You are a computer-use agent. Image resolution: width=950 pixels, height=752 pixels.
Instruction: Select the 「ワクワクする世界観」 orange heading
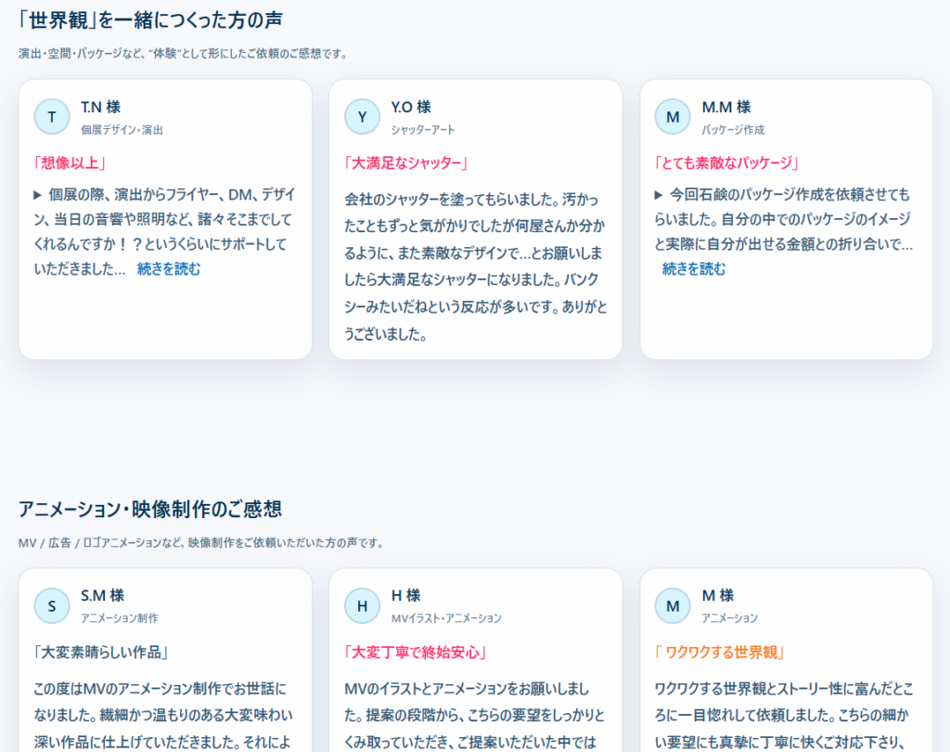point(720,652)
